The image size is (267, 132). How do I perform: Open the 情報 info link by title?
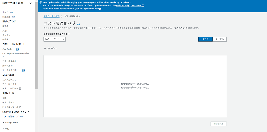(x=78, y=24)
